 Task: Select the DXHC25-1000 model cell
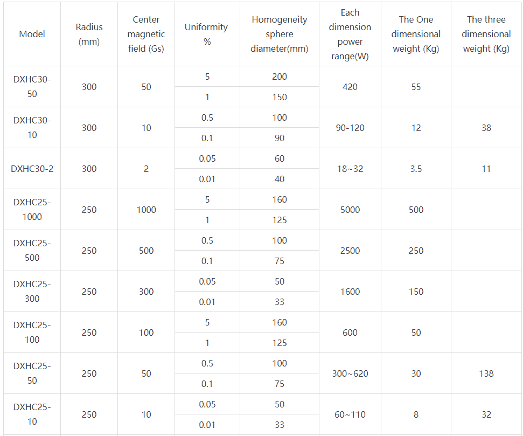pos(32,210)
